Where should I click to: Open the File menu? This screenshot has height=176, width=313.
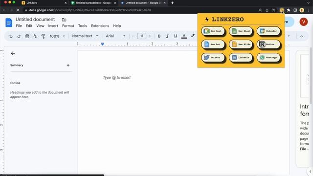pos(19,26)
